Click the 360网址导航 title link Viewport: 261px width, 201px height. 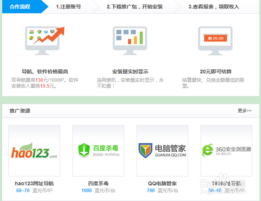point(226,183)
